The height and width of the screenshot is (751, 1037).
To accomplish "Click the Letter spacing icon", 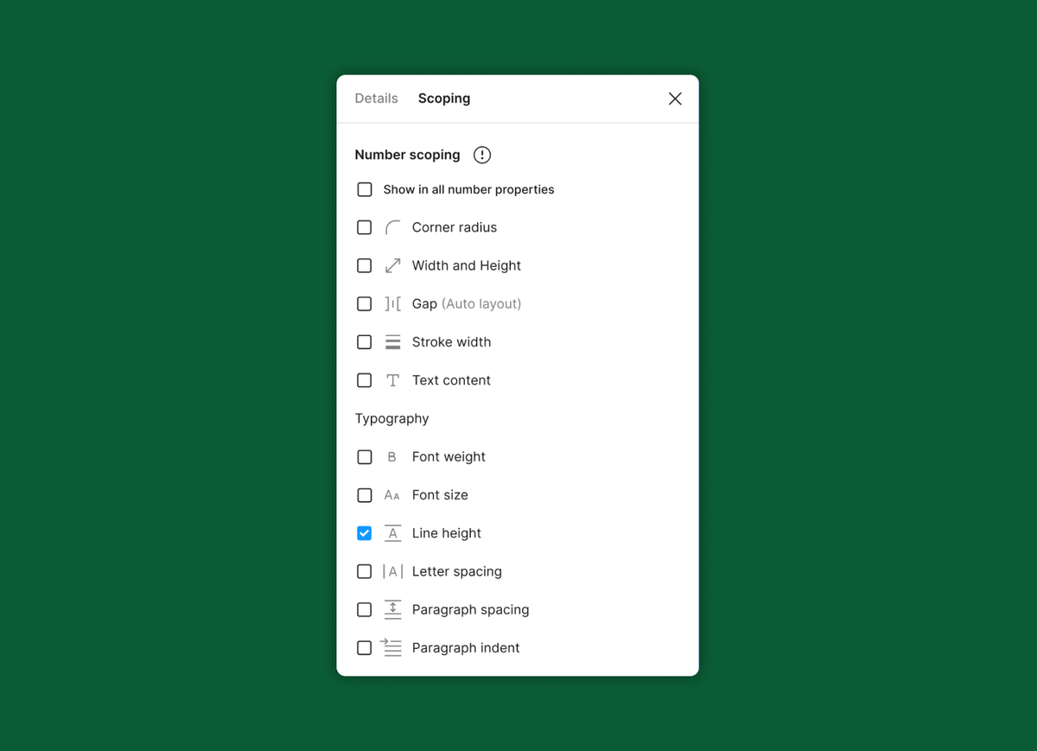I will point(392,571).
